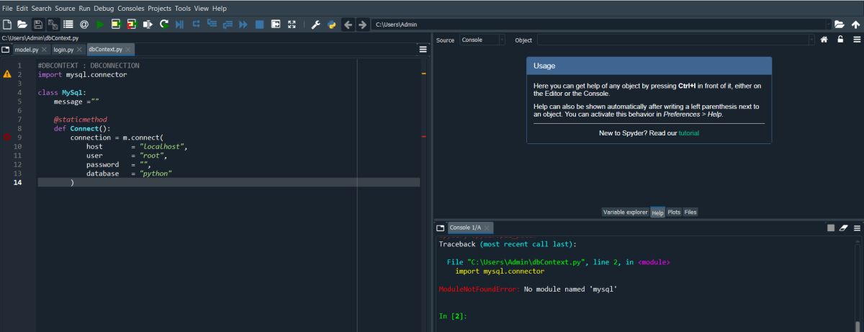Image resolution: width=864 pixels, height=332 pixels.
Task: Run the file with green play button
Action: coord(99,24)
